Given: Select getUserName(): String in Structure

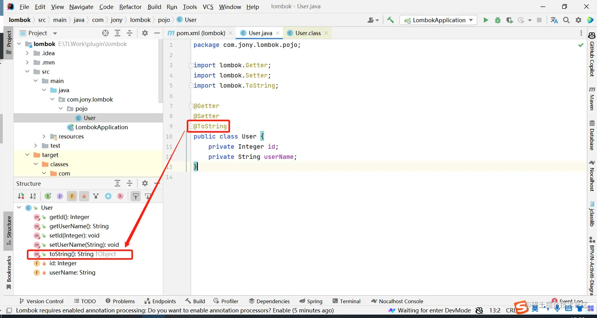Looking at the screenshot, I should (x=79, y=226).
